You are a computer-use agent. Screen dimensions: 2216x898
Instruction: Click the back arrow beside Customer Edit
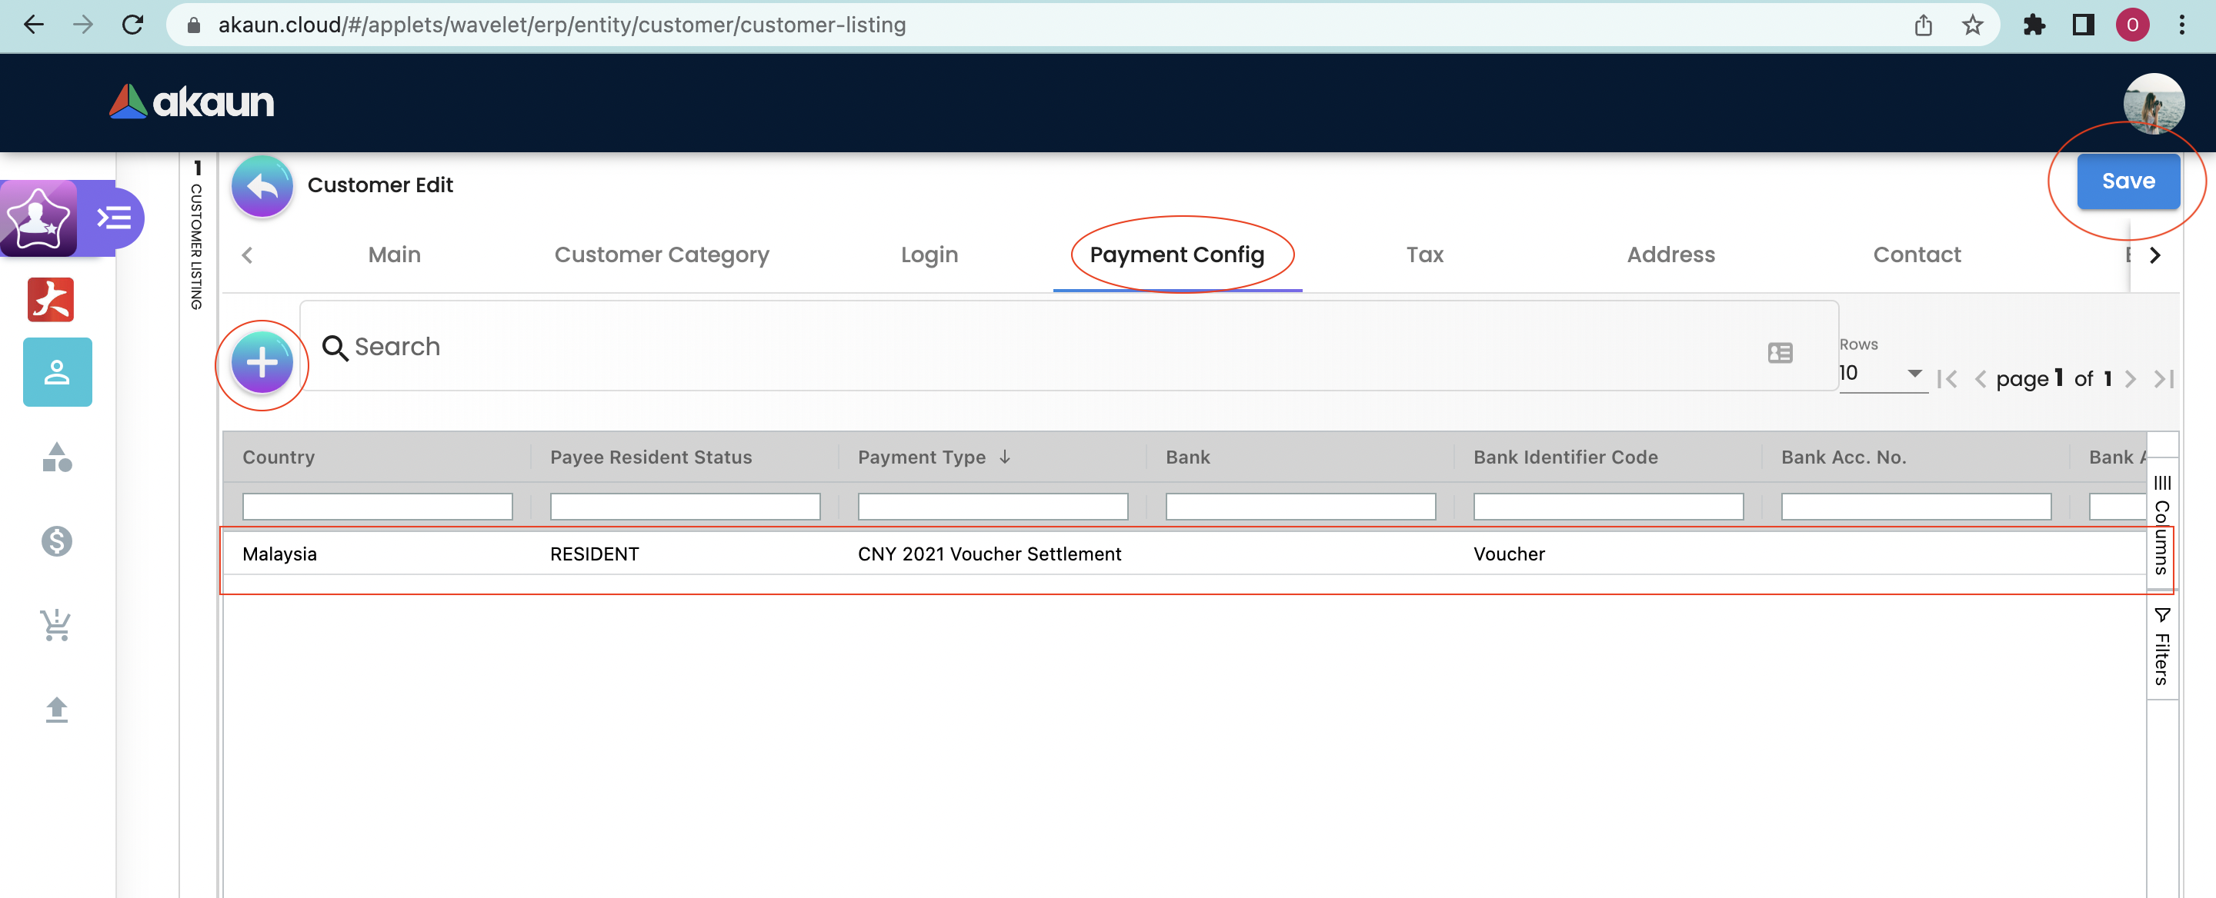(262, 185)
